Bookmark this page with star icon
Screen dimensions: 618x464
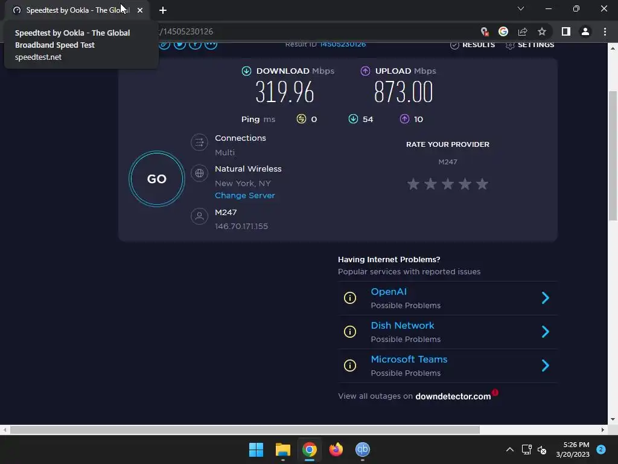point(542,31)
